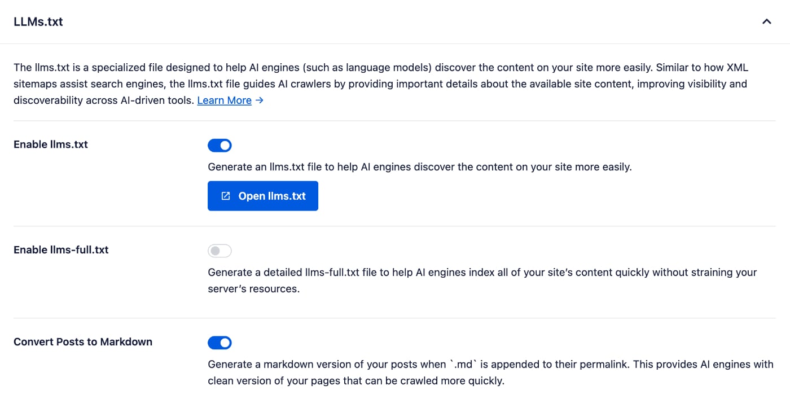Click the "Convert Posts to Markdown" label
This screenshot has height=403, width=790.
pos(83,341)
